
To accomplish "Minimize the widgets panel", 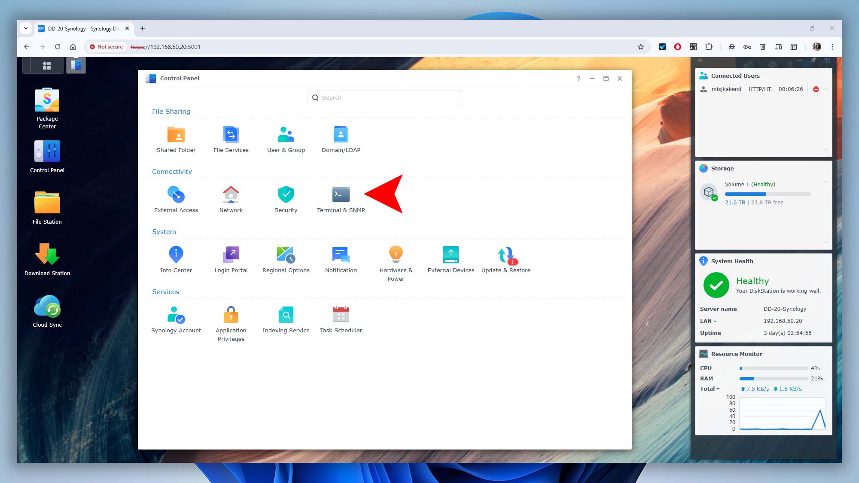I will (800, 61).
